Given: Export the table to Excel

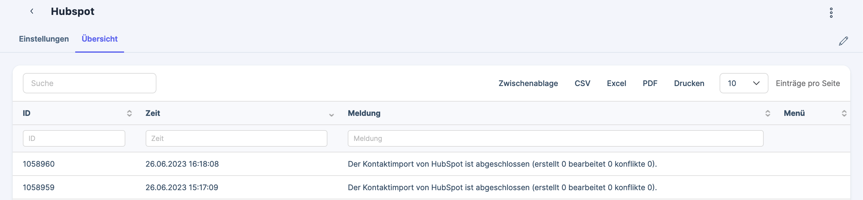Looking at the screenshot, I should pyautogui.click(x=616, y=83).
